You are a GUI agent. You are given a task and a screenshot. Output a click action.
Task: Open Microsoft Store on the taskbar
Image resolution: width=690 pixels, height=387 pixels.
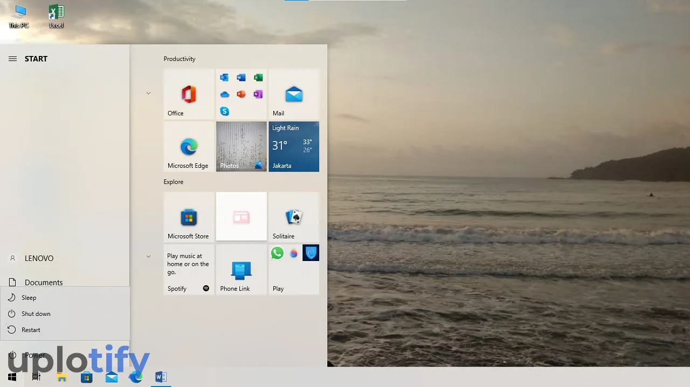coord(86,377)
